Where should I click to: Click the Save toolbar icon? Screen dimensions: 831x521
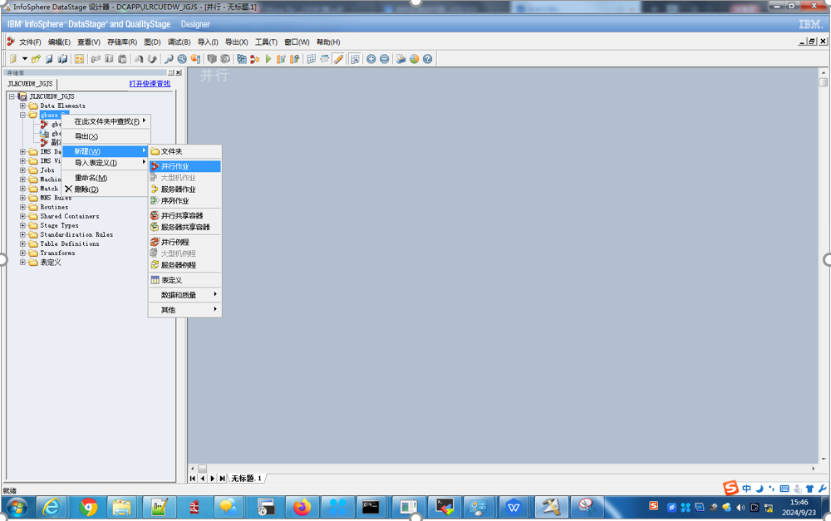[x=49, y=59]
